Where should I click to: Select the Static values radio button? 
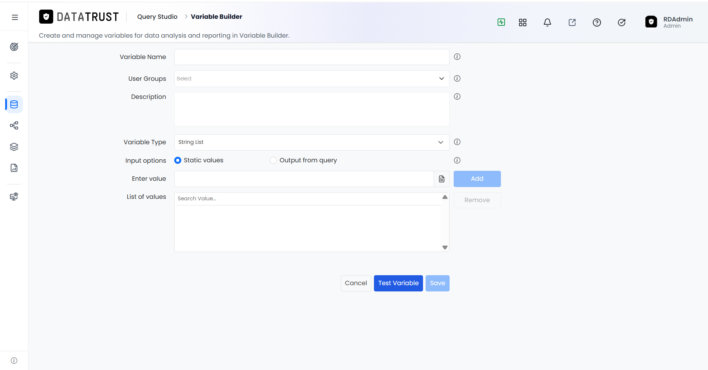click(178, 160)
